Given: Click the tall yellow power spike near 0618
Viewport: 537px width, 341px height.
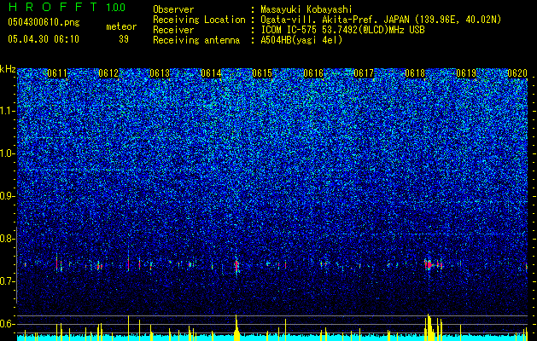Looking at the screenshot, I should click(429, 326).
